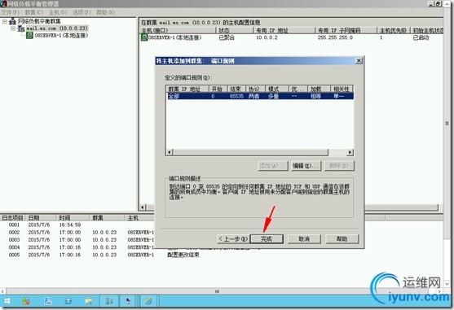This screenshot has width=454, height=310.
Task: Click the 10.0.0.2 dedicated IP cell
Action: [267, 37]
